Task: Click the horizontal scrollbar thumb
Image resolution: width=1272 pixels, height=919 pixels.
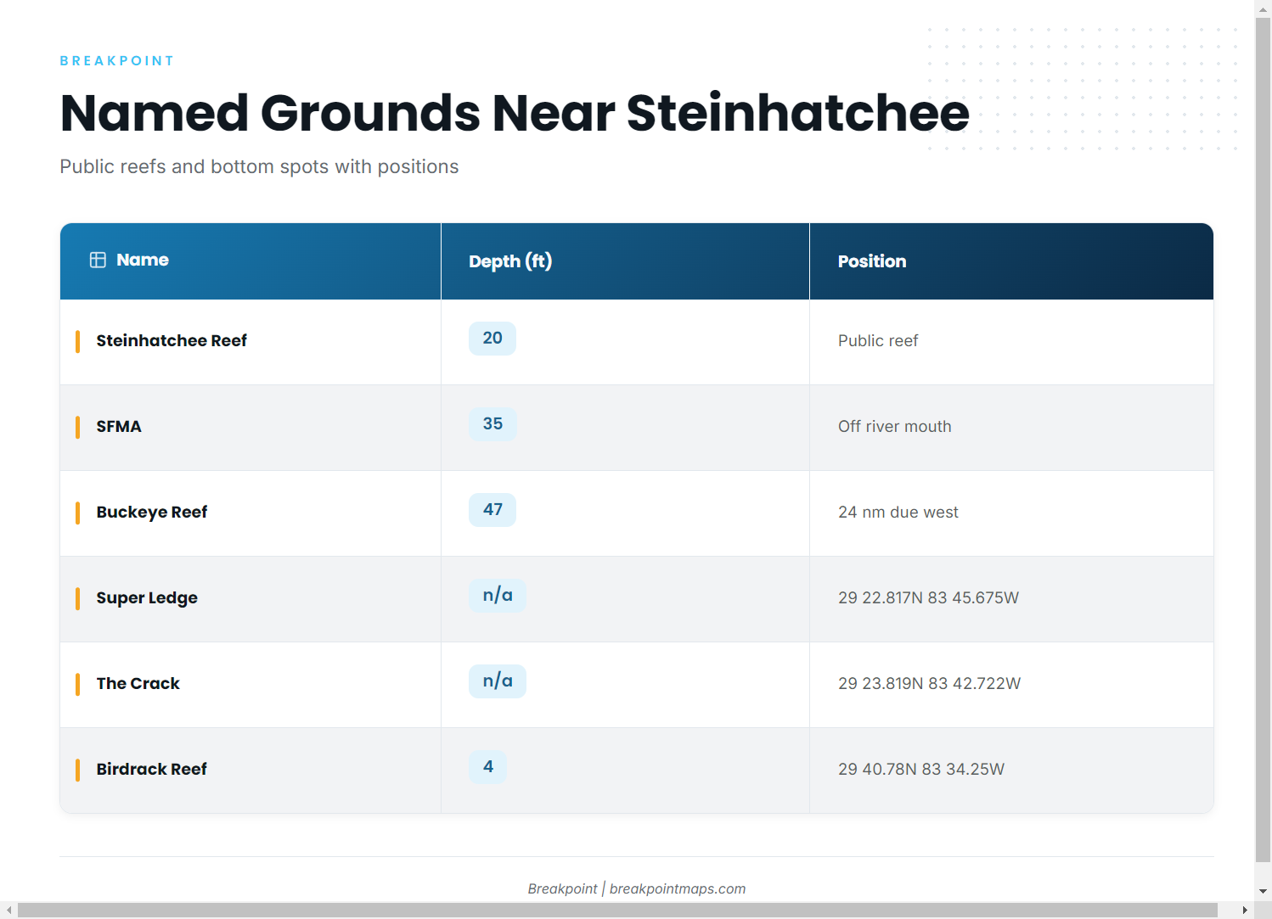Action: pyautogui.click(x=617, y=911)
